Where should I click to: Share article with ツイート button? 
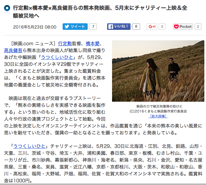75,27
